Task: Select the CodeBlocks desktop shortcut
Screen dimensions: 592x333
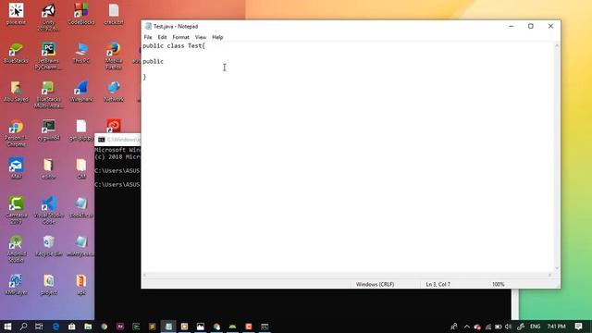Action: pos(81,15)
